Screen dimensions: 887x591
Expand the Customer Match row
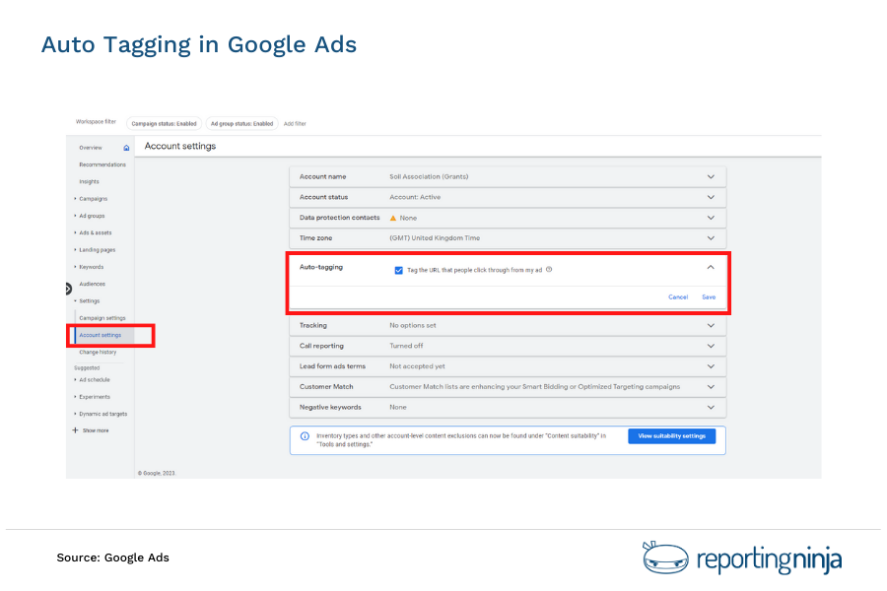tap(711, 386)
